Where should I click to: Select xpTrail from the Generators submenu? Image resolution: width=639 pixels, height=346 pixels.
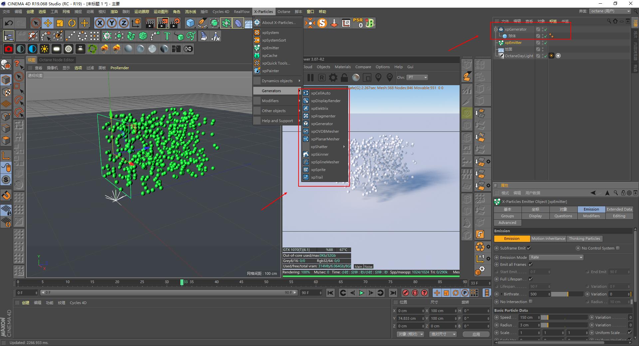tap(317, 177)
